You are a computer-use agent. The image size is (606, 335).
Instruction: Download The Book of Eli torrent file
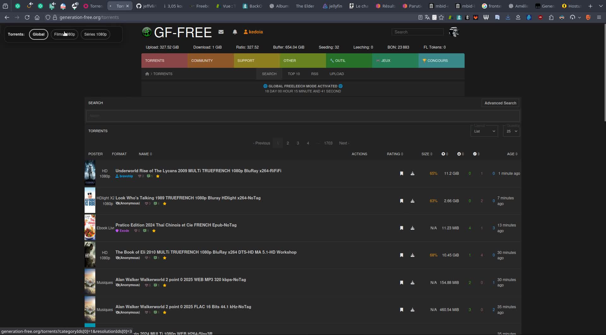click(x=412, y=255)
